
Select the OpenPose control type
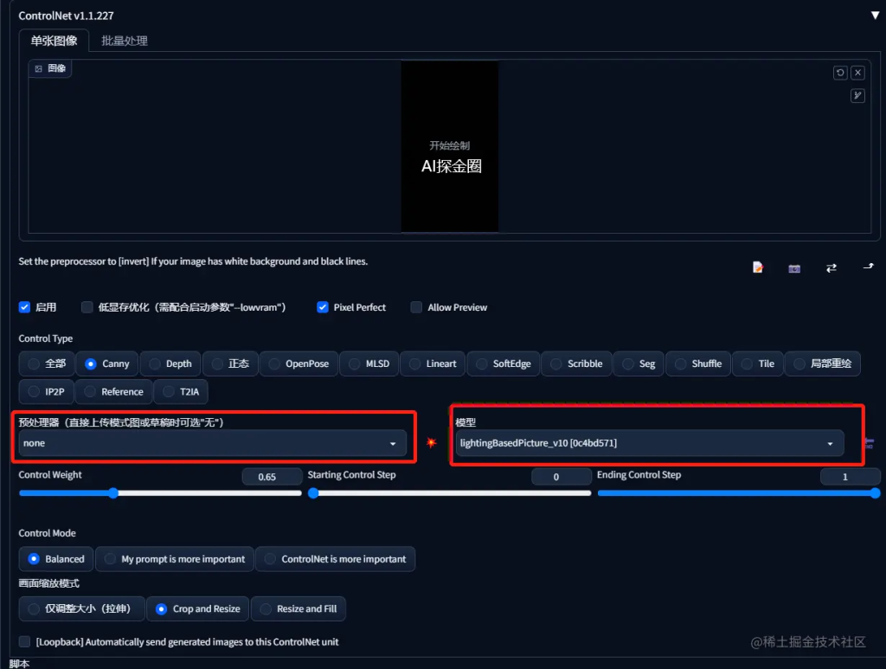click(x=299, y=363)
